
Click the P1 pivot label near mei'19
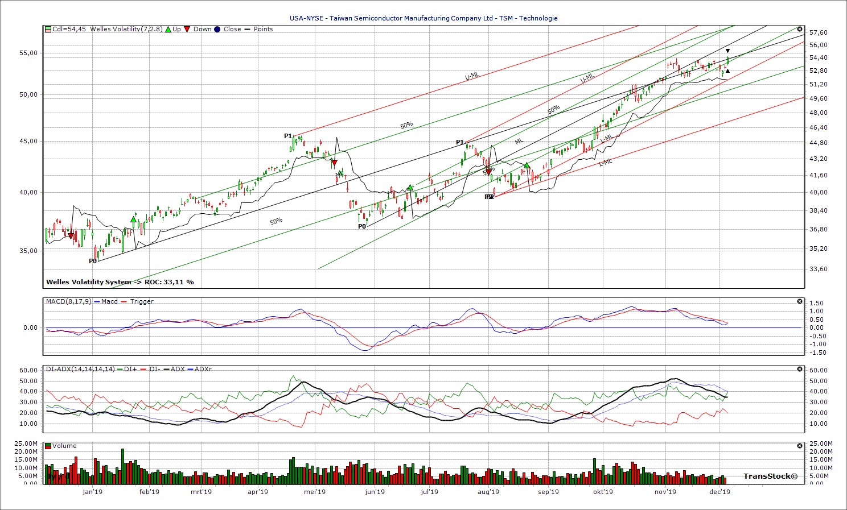tap(288, 136)
